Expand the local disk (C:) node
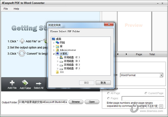 [58, 58]
